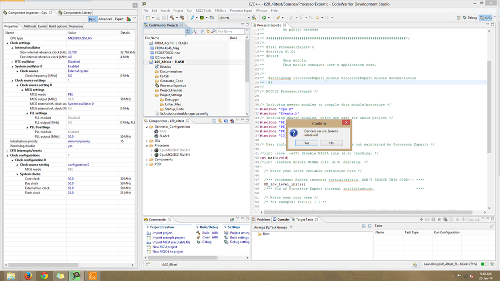This screenshot has width=500, height=281.
Task: Toggle alphabetical sort in CodeWarrior Projects
Action: (x=194, y=31)
